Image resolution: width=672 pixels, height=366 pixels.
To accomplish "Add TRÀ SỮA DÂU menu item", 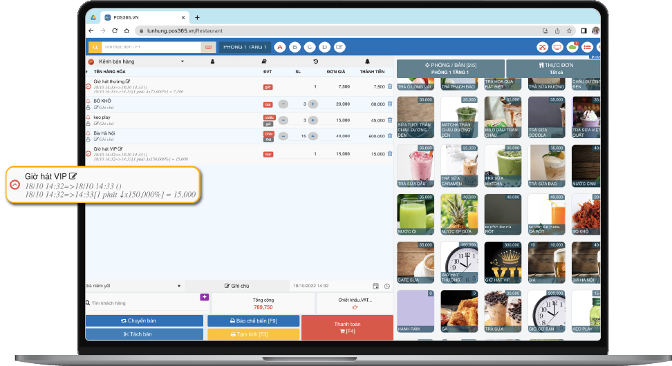I will (416, 166).
